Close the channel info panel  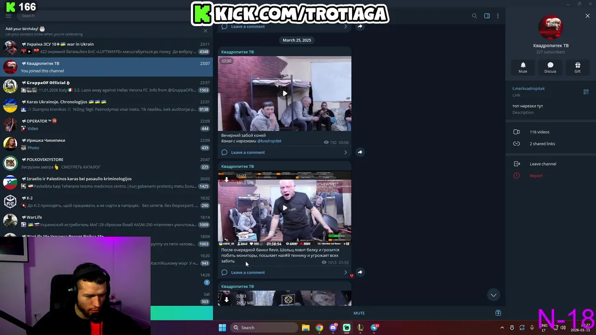(588, 16)
